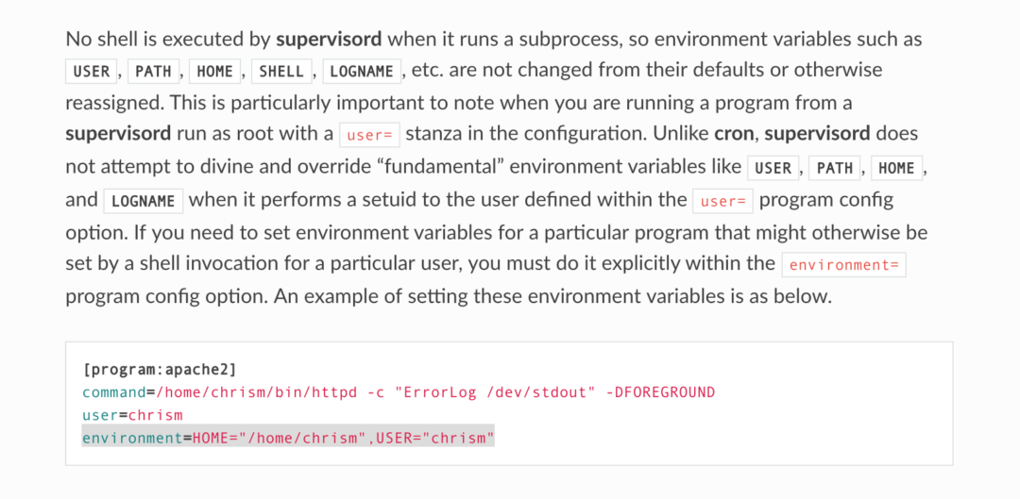Click the PATH label in the first list

pyautogui.click(x=153, y=71)
